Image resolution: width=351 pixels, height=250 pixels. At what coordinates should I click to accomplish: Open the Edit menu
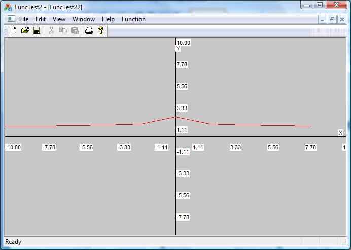[41, 19]
